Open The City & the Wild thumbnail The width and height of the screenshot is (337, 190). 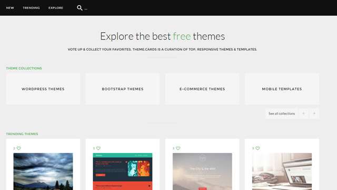(x=202, y=172)
